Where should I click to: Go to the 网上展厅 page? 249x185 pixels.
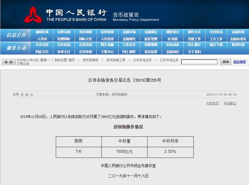194,45
